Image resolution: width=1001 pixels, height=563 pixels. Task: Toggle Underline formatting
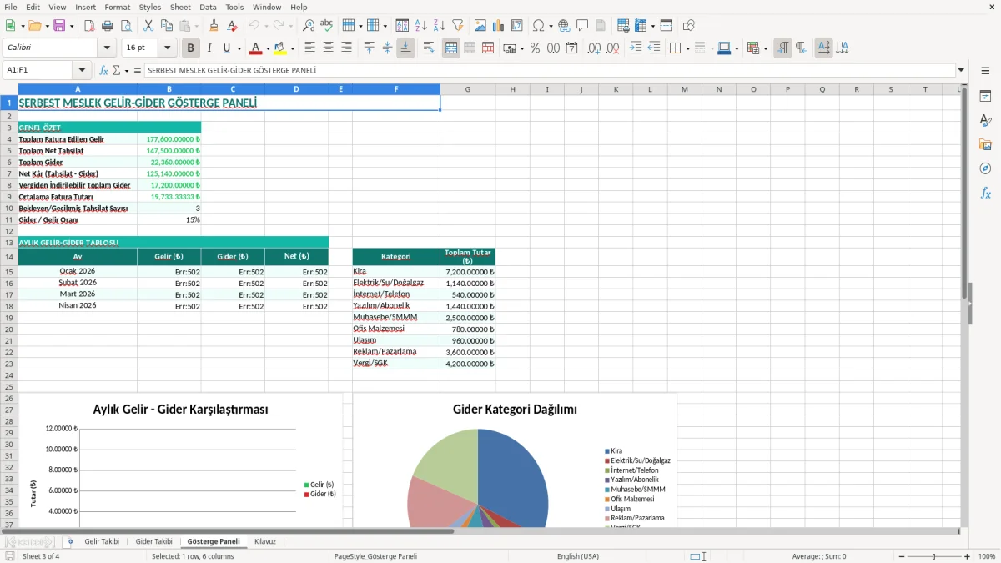(226, 48)
